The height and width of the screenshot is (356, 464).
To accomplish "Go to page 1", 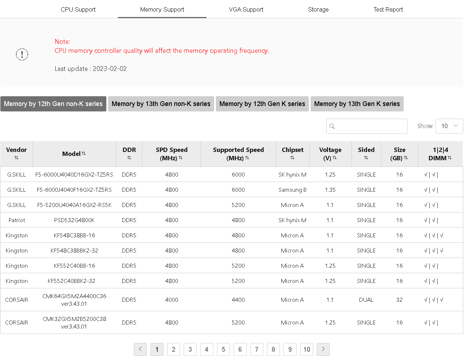I will [x=157, y=349].
